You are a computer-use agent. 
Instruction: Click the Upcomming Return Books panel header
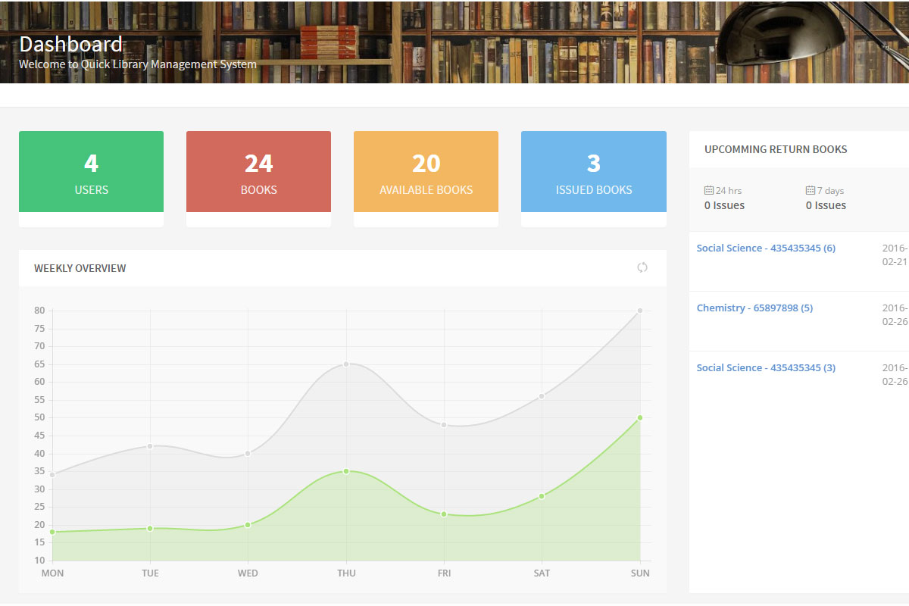point(776,149)
